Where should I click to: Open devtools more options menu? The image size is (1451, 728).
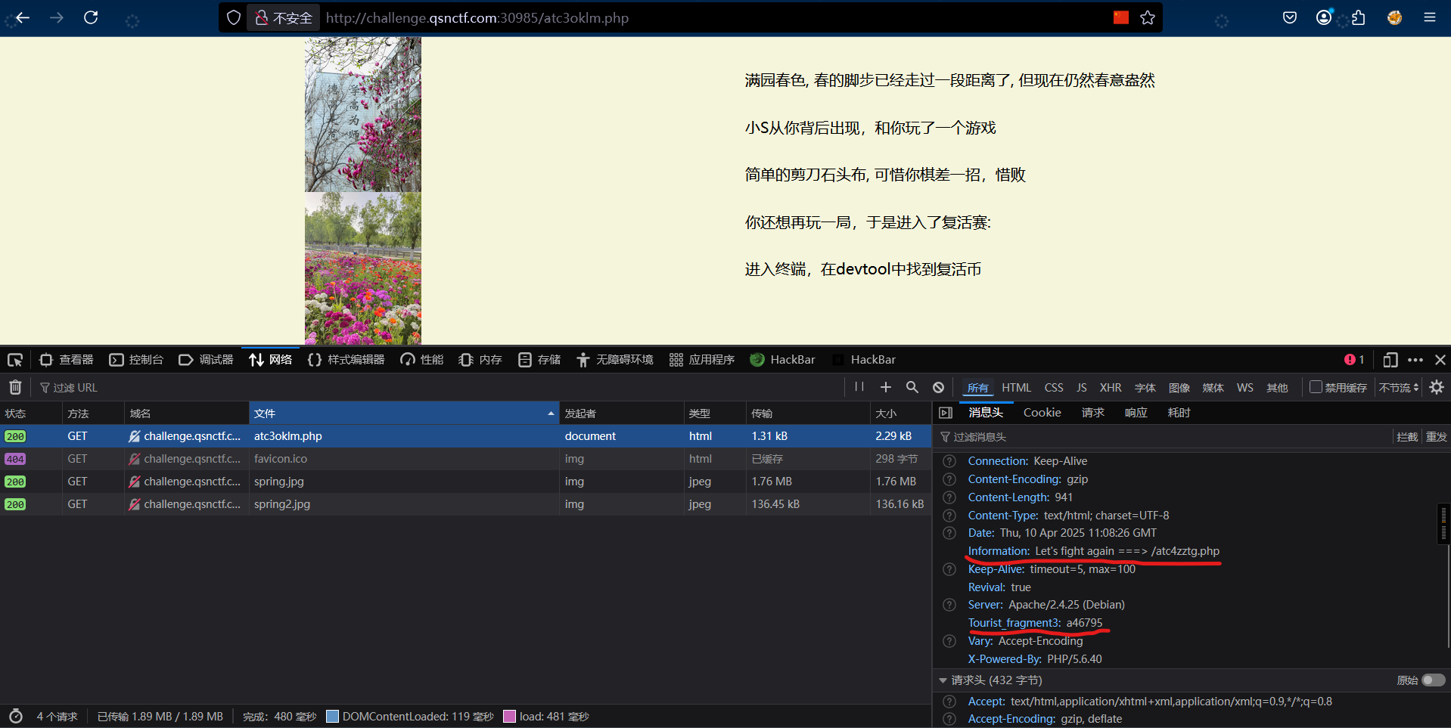pyautogui.click(x=1415, y=360)
